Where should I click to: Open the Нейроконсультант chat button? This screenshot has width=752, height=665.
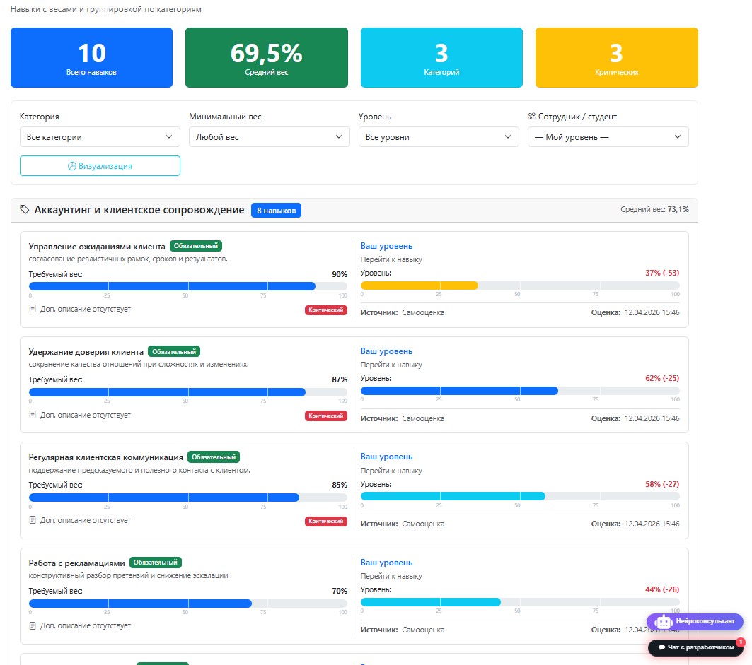[x=695, y=621]
